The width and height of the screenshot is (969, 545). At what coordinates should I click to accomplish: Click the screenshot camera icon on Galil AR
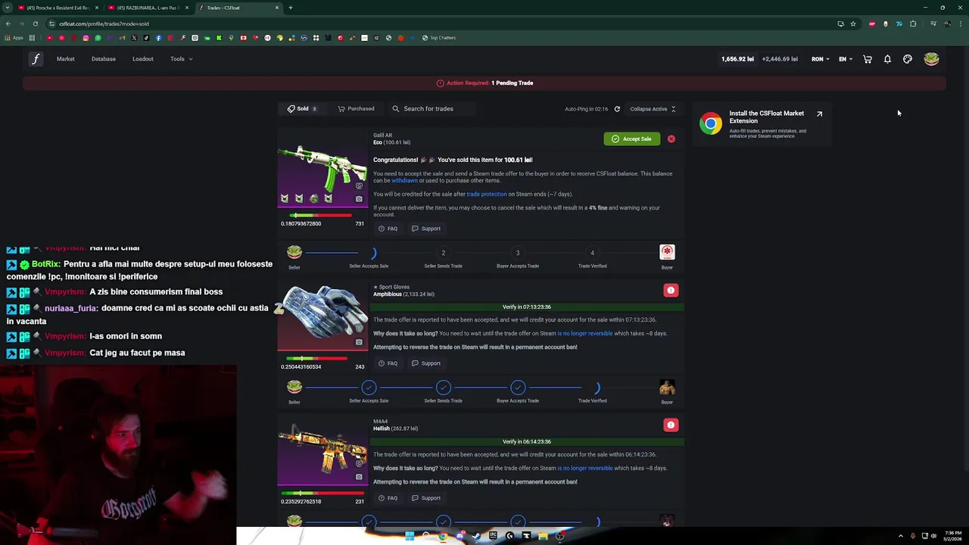coord(359,199)
